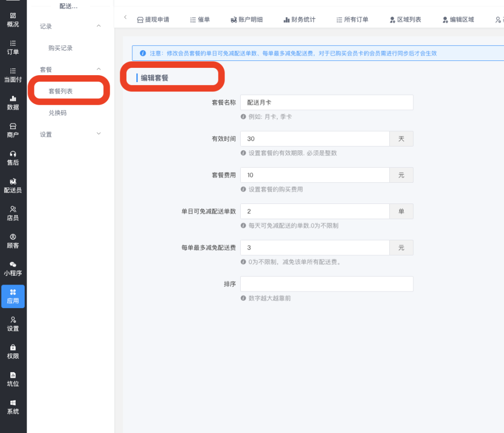Open the 提现申请 tab

click(x=153, y=20)
